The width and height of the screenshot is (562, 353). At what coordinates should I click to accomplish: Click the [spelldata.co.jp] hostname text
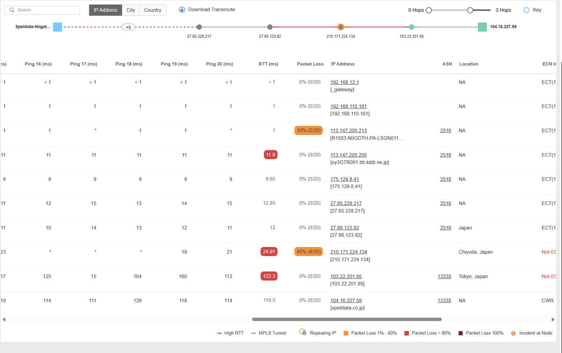point(348,308)
